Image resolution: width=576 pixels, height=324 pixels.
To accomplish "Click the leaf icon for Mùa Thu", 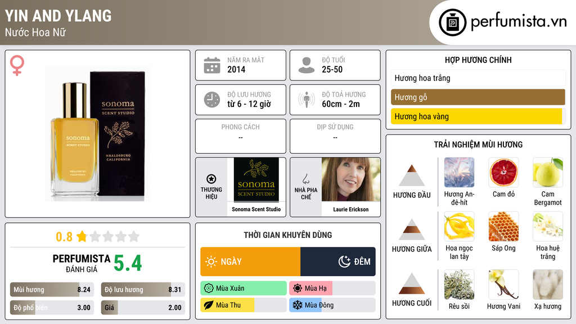I will pyautogui.click(x=209, y=305).
